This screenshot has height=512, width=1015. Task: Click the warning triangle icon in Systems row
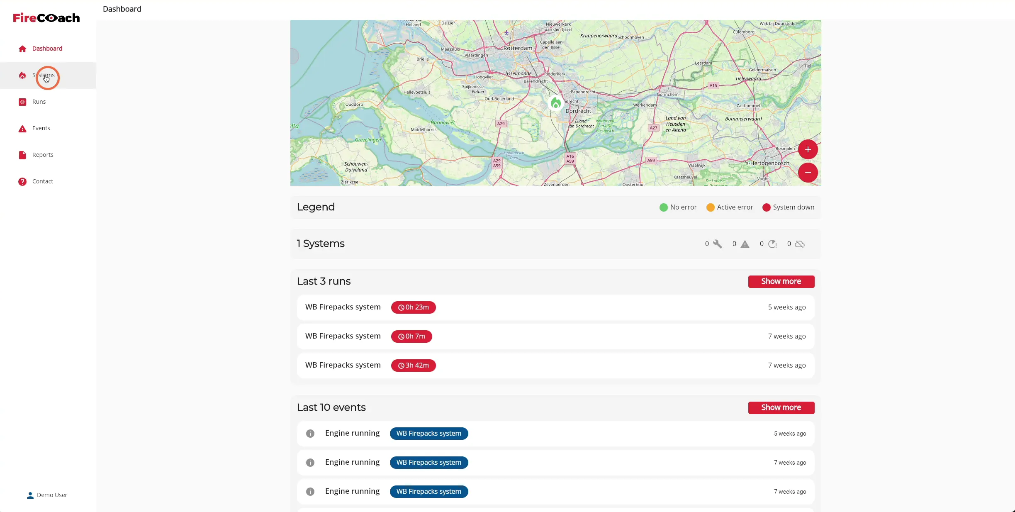(x=745, y=244)
